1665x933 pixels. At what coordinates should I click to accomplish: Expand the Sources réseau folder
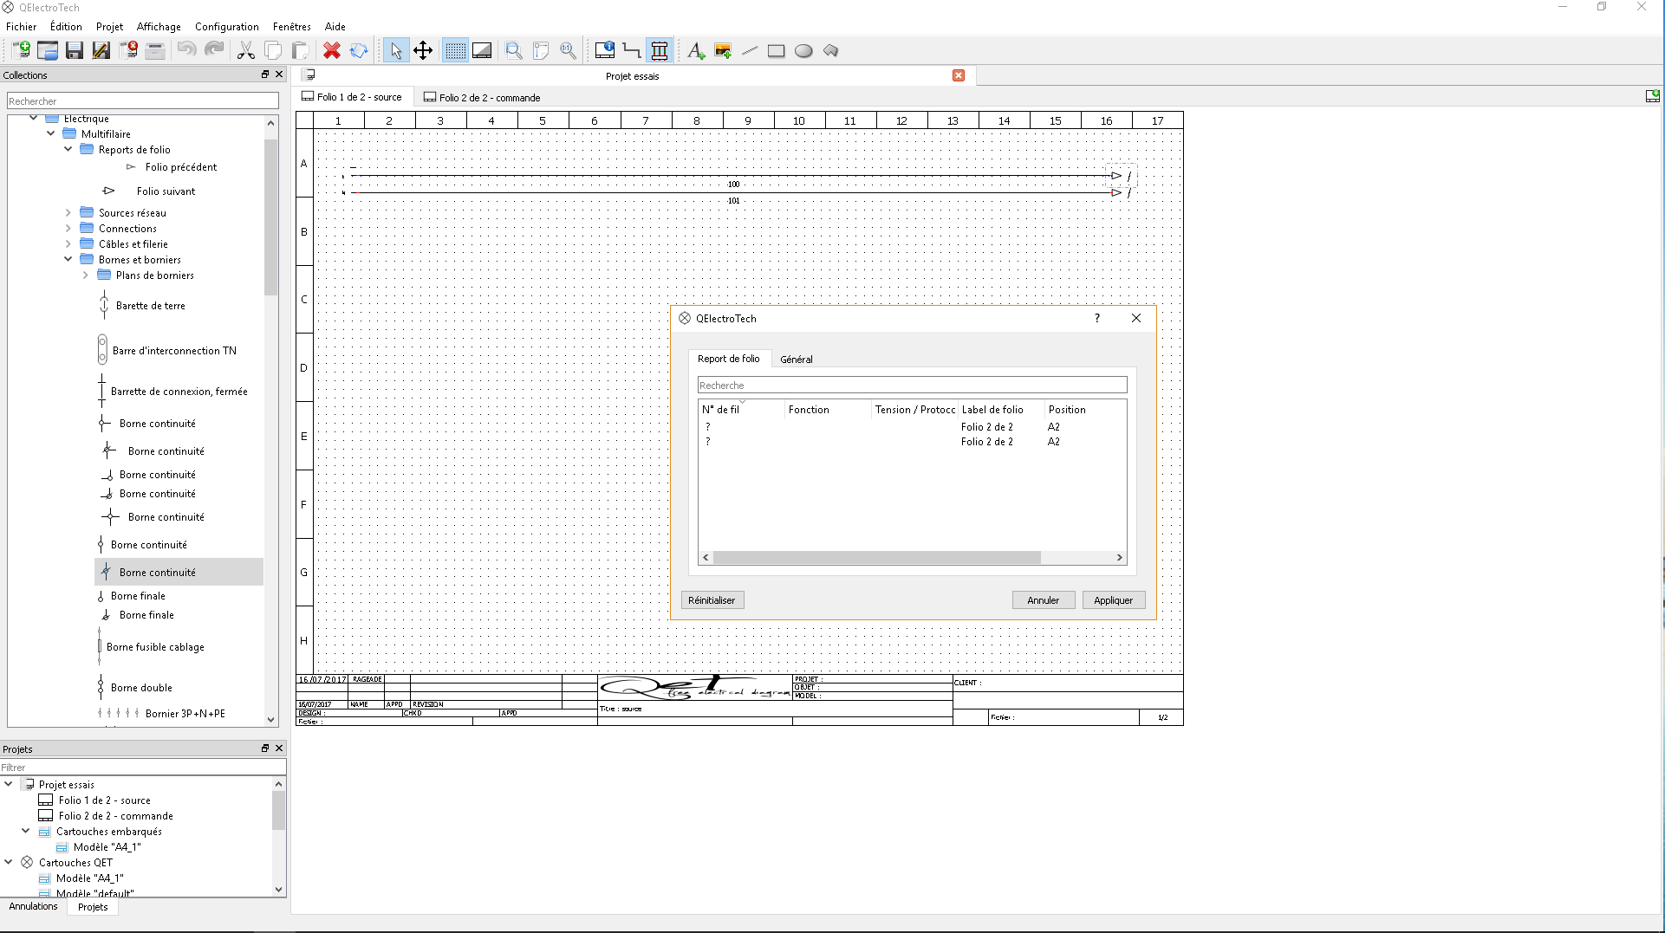(68, 212)
